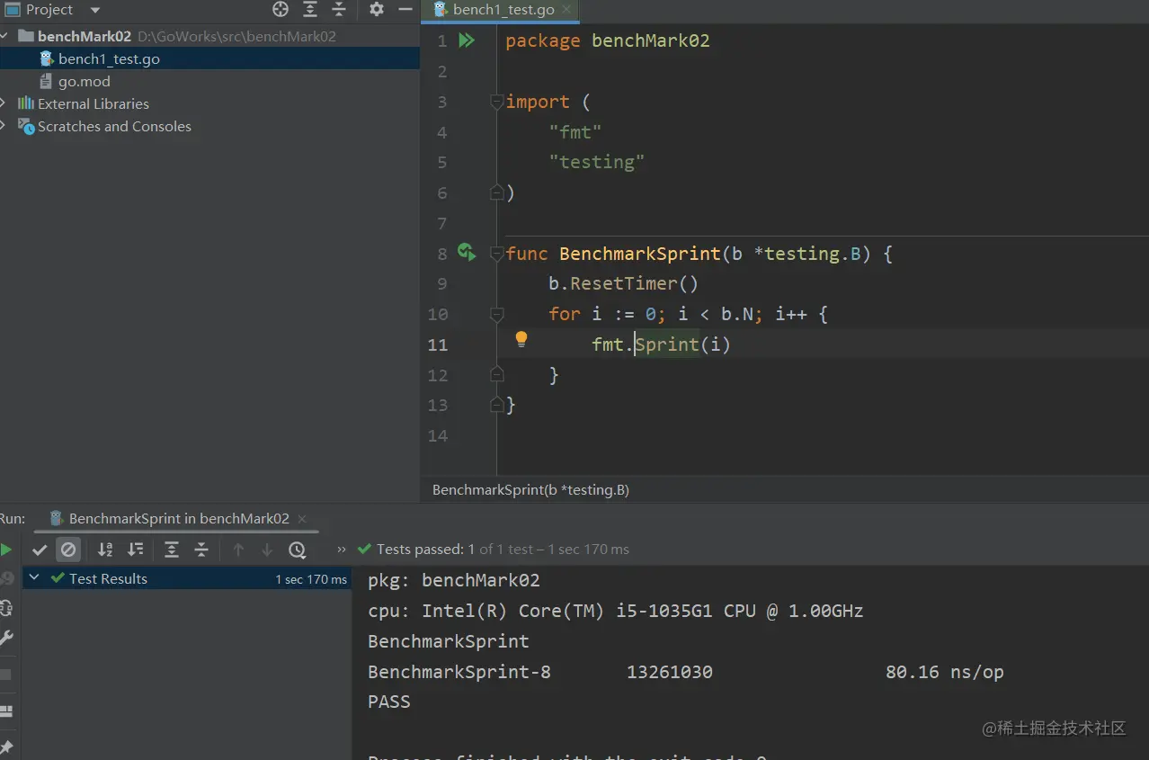The height and width of the screenshot is (760, 1149).
Task: Click the pin tab icon in Run sidebar
Action: point(6,747)
